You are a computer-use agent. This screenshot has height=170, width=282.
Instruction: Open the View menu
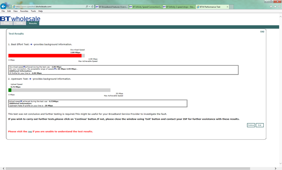[16, 11]
